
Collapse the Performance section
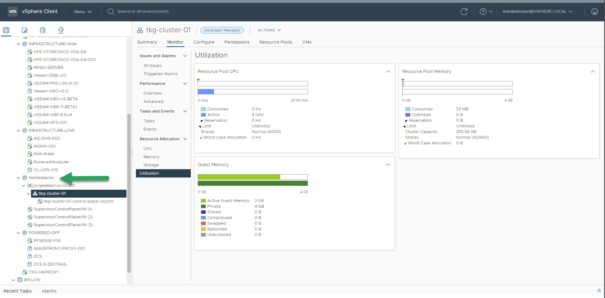(x=185, y=84)
